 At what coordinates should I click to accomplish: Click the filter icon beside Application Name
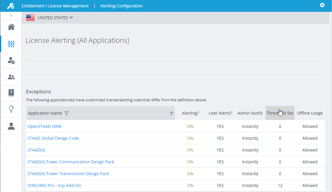point(66,113)
